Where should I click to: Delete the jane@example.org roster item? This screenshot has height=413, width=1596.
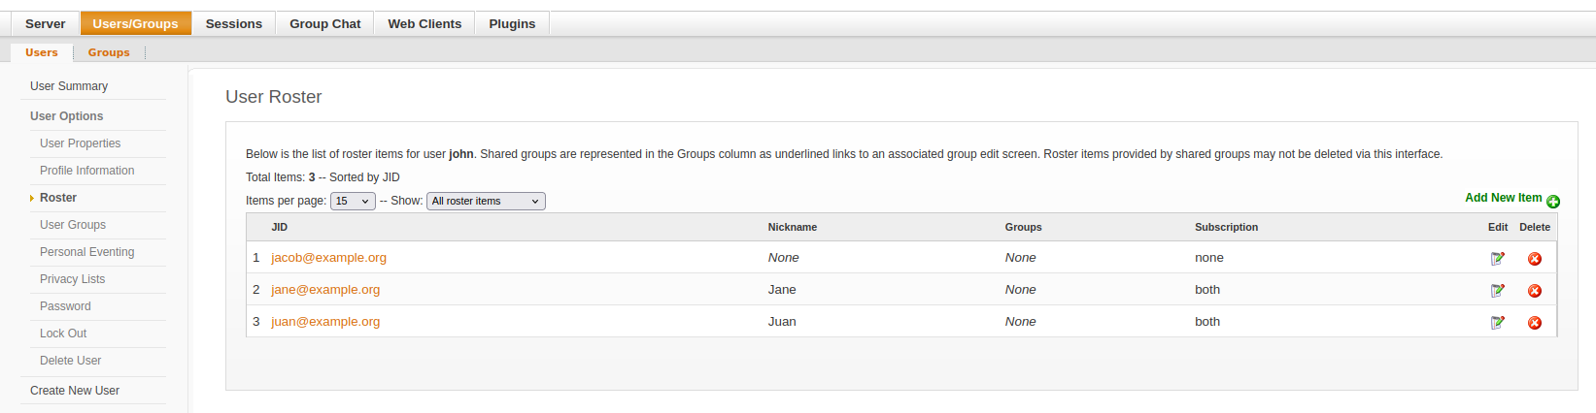click(1534, 291)
